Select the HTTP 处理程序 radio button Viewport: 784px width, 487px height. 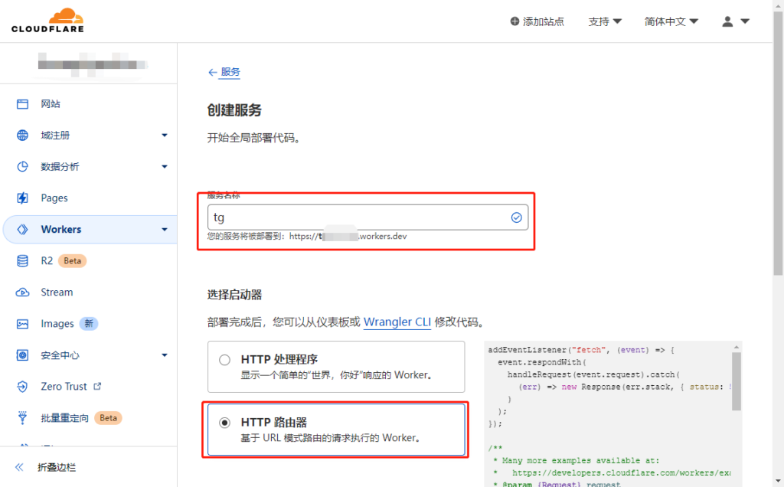[224, 360]
